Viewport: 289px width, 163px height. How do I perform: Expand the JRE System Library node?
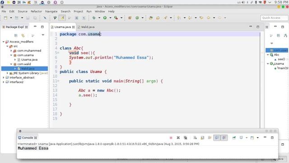click(x=7, y=73)
